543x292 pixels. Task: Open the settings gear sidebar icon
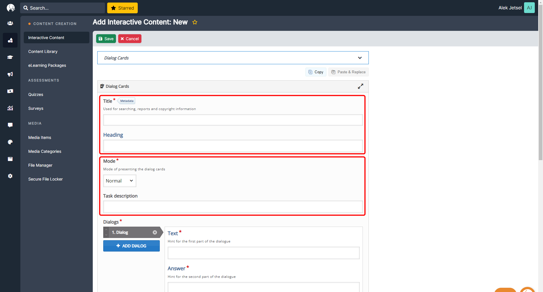(10, 176)
